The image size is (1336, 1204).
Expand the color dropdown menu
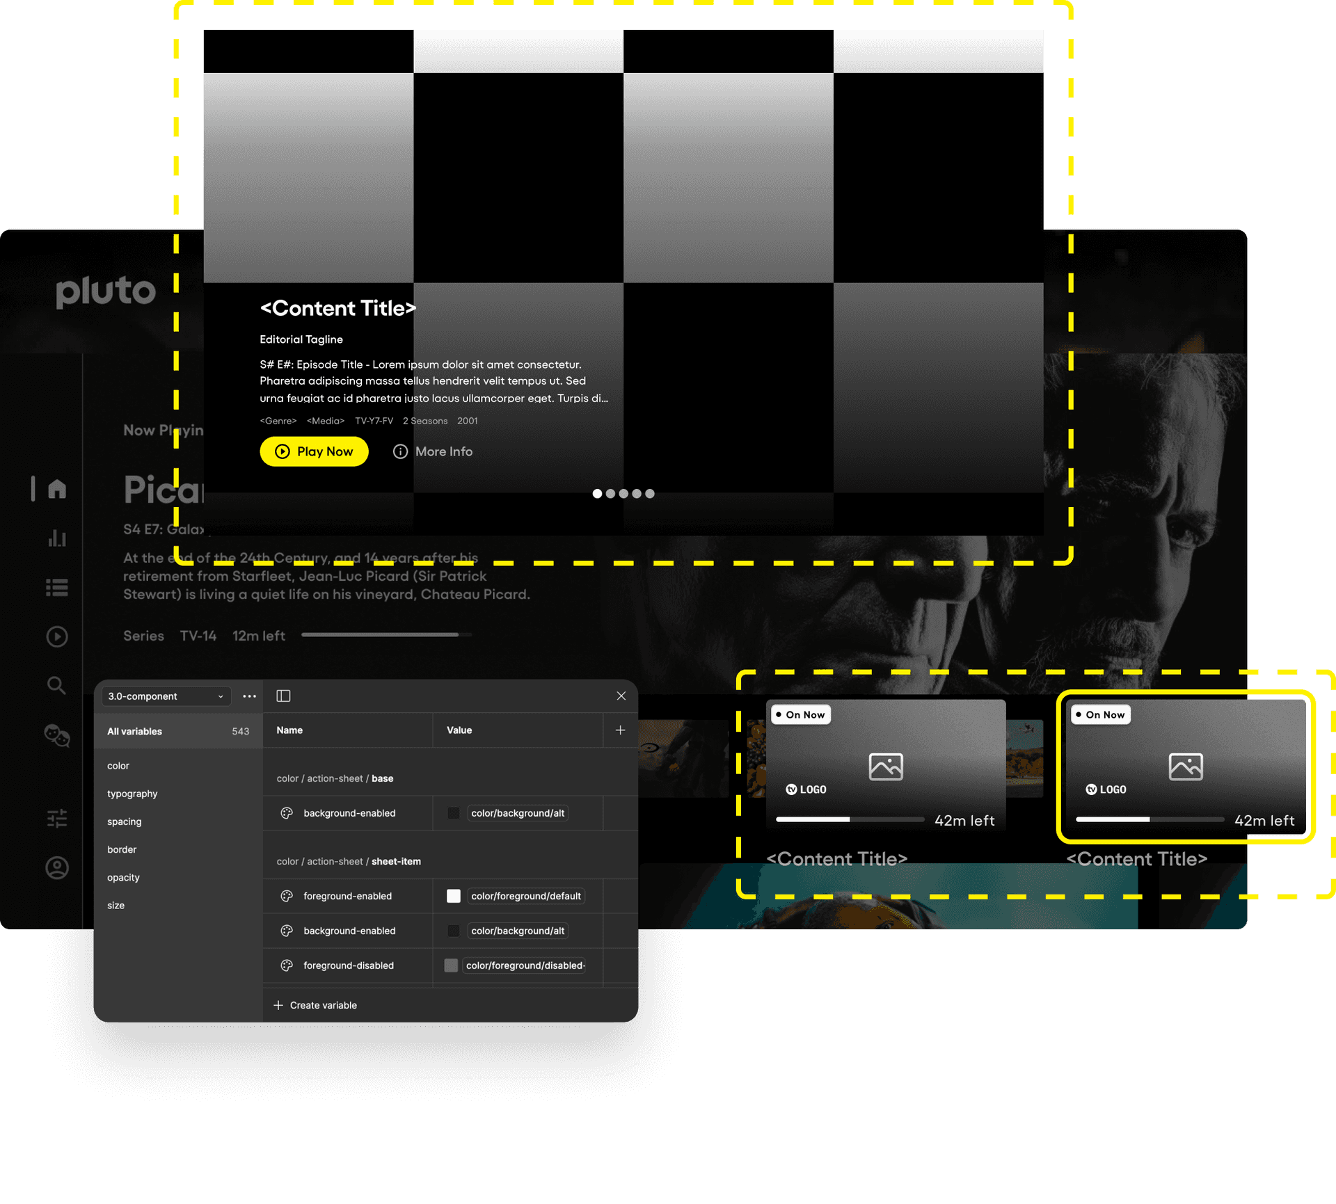click(x=116, y=764)
